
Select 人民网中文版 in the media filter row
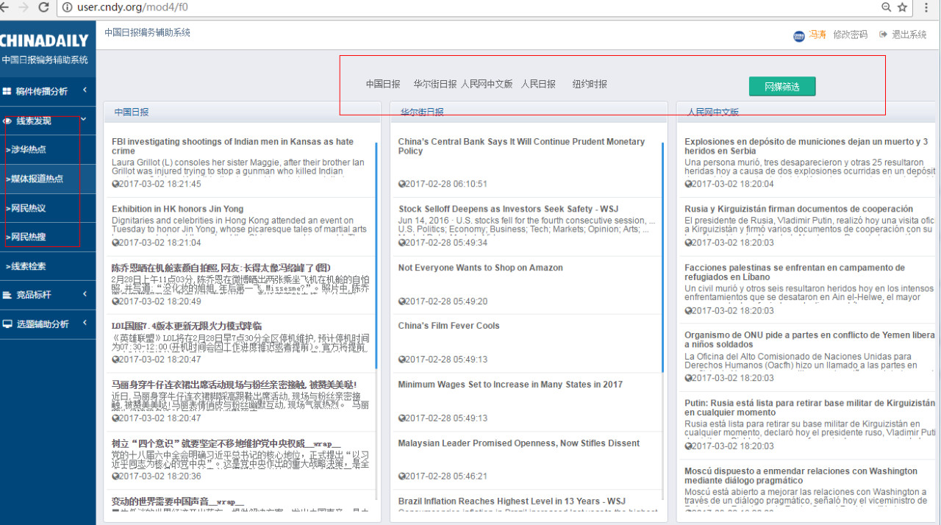pos(487,84)
